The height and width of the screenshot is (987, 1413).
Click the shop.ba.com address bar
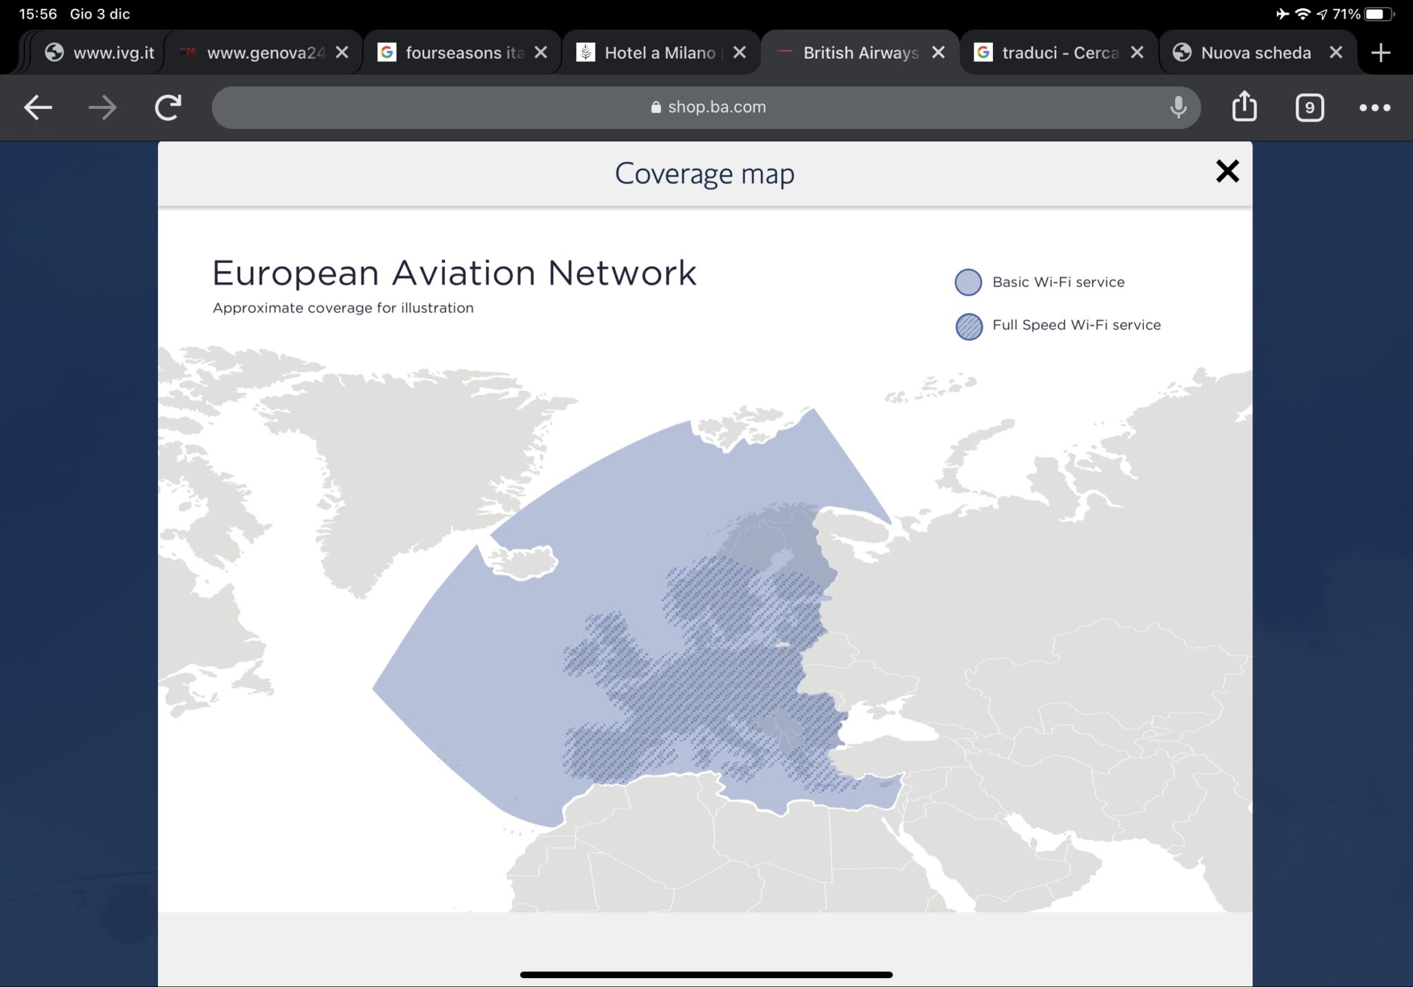coord(706,108)
